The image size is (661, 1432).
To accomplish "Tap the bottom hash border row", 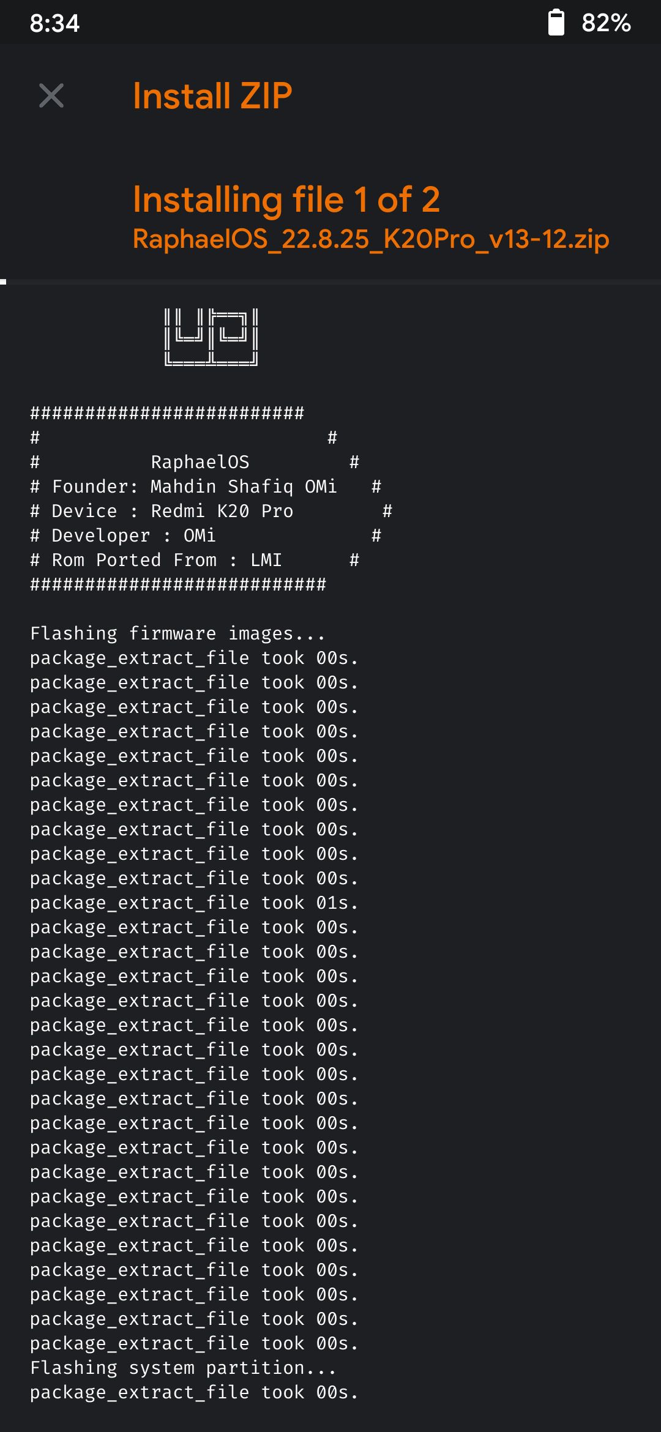I will coord(178,584).
